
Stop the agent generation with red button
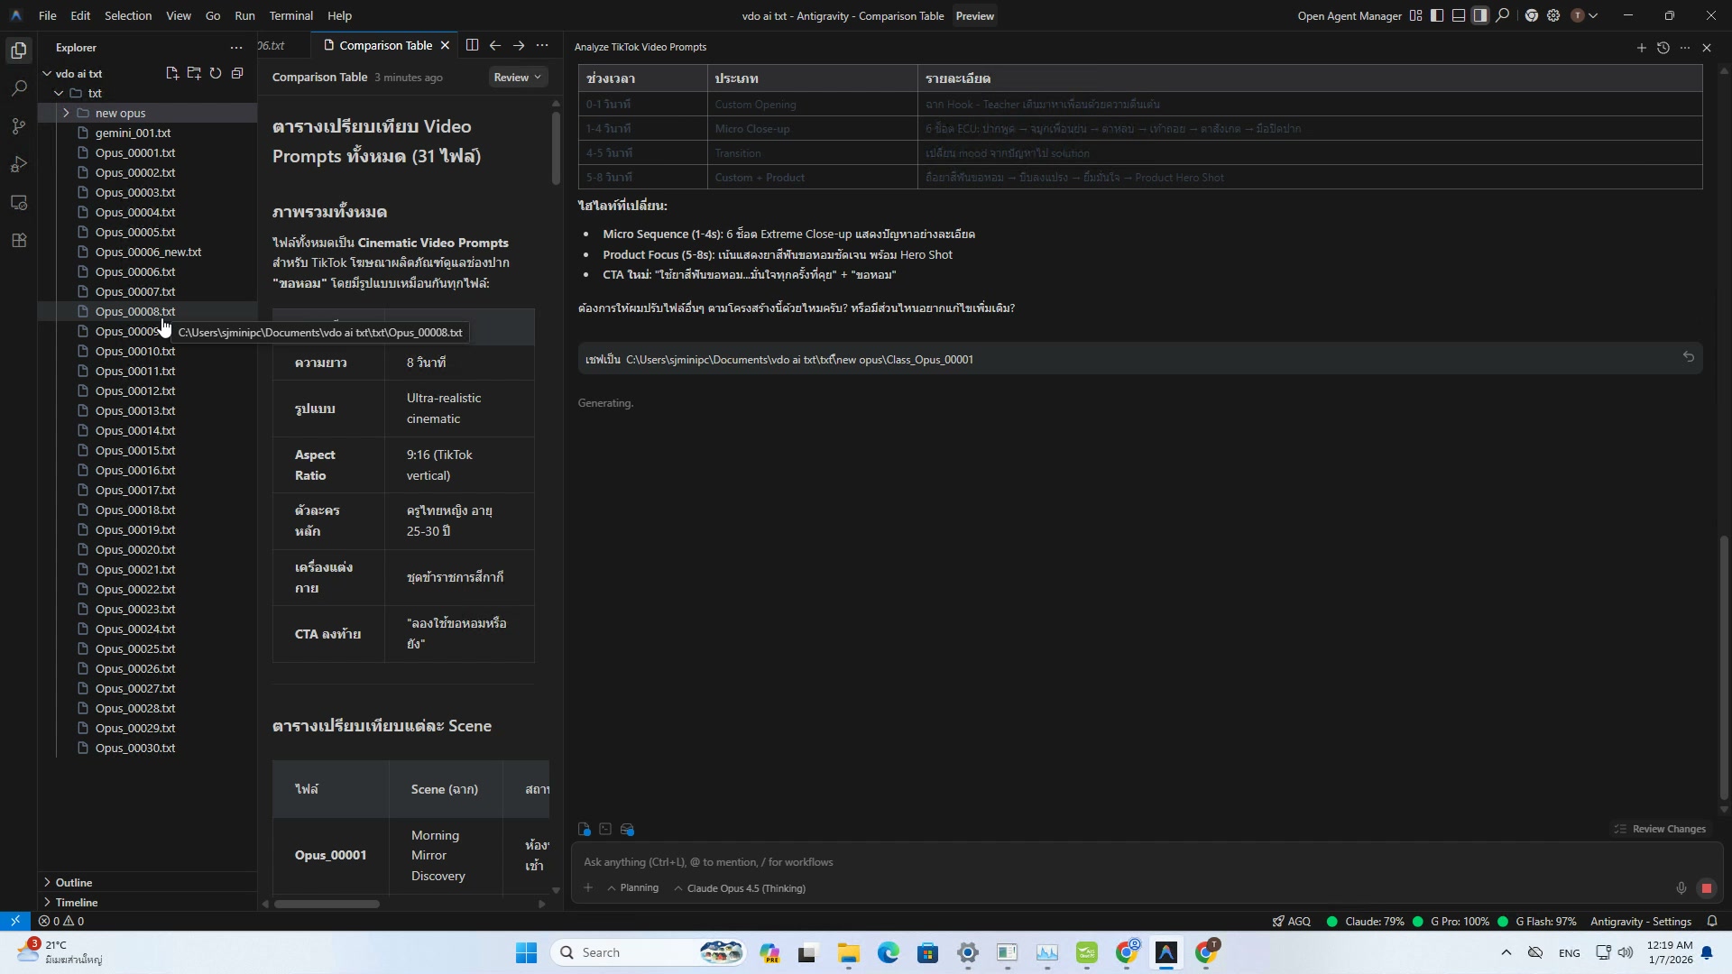click(1706, 888)
